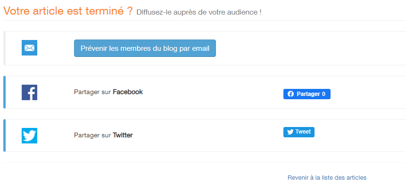Post the article with the Tweet button

click(299, 132)
